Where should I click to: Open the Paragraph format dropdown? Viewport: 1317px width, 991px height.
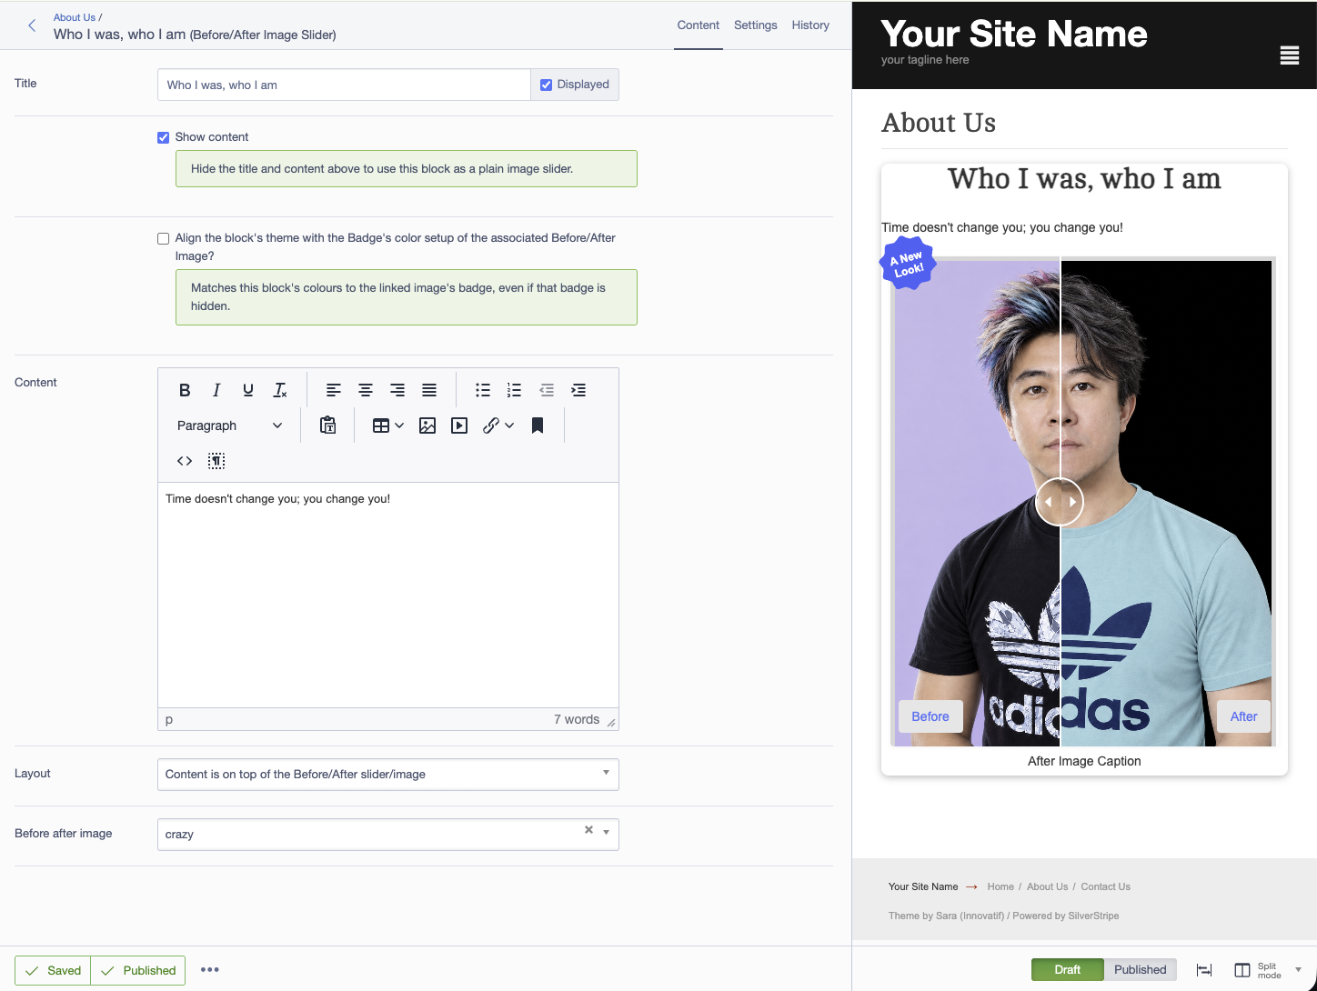229,425
